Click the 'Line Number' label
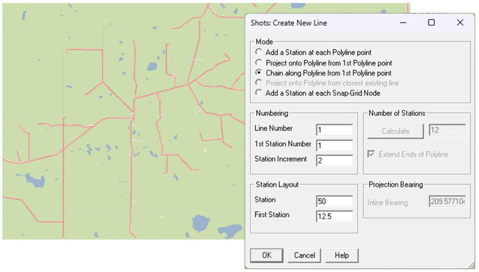 [x=274, y=128]
